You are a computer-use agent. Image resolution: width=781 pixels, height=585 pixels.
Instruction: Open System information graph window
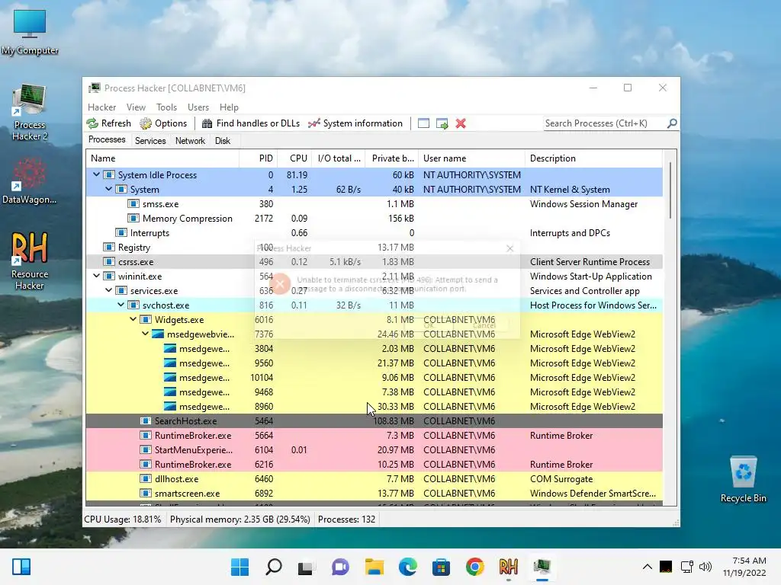pos(355,123)
